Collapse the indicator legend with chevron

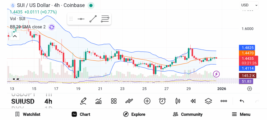pyautogui.click(x=15, y=36)
